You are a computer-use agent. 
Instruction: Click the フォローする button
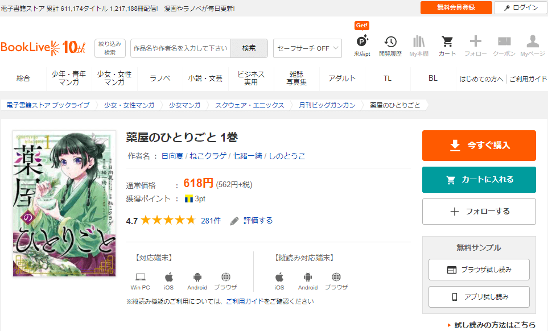coord(479,212)
